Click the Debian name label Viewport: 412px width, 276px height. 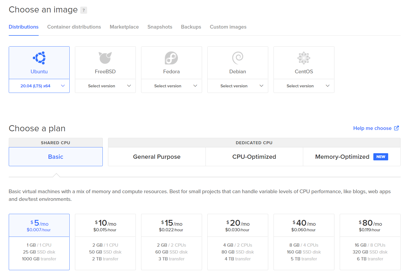(238, 72)
